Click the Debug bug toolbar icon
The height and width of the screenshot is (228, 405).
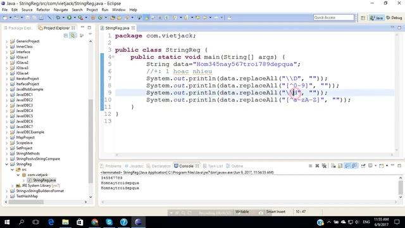point(58,18)
